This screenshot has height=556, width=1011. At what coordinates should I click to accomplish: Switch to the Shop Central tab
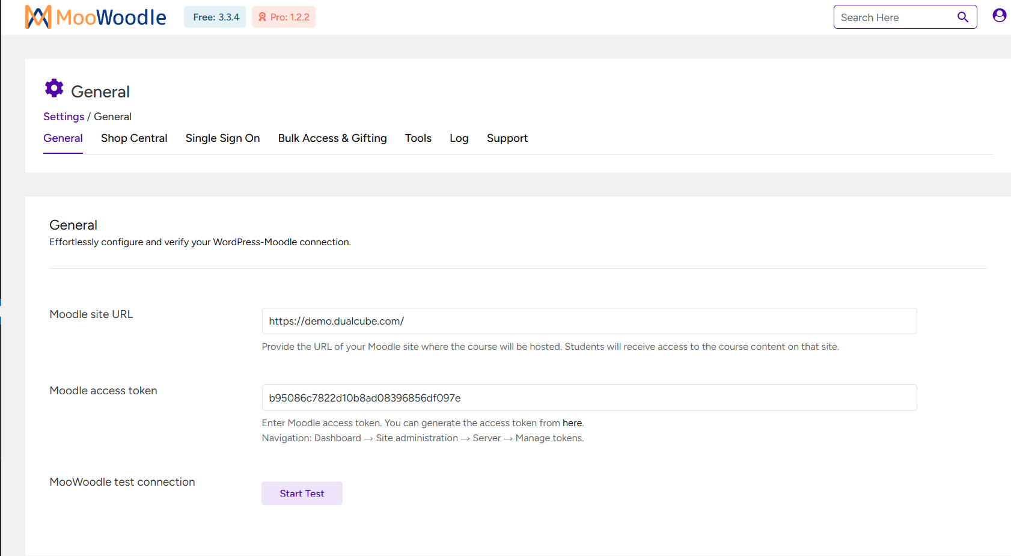point(134,138)
